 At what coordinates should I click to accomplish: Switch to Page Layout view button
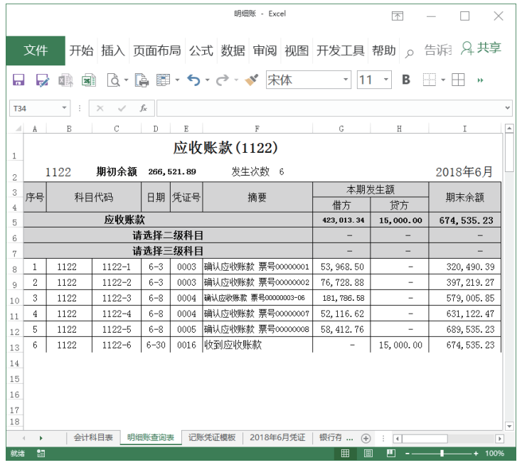pos(368,454)
